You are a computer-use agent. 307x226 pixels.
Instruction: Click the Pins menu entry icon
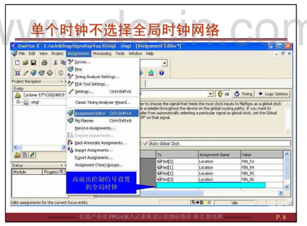click(x=71, y=69)
